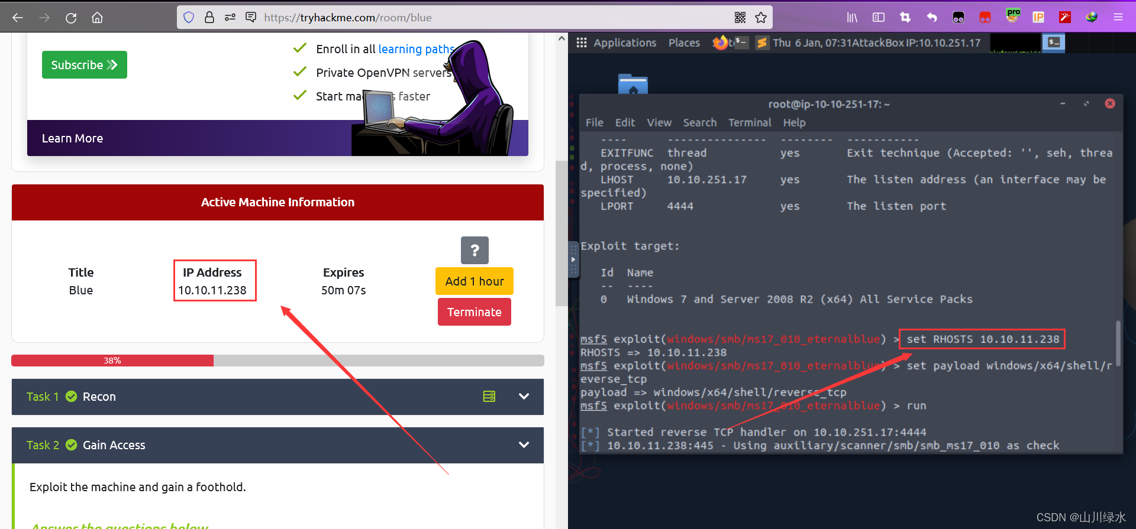Open the AttackBox applications grid icon
The height and width of the screenshot is (529, 1136).
pos(582,43)
